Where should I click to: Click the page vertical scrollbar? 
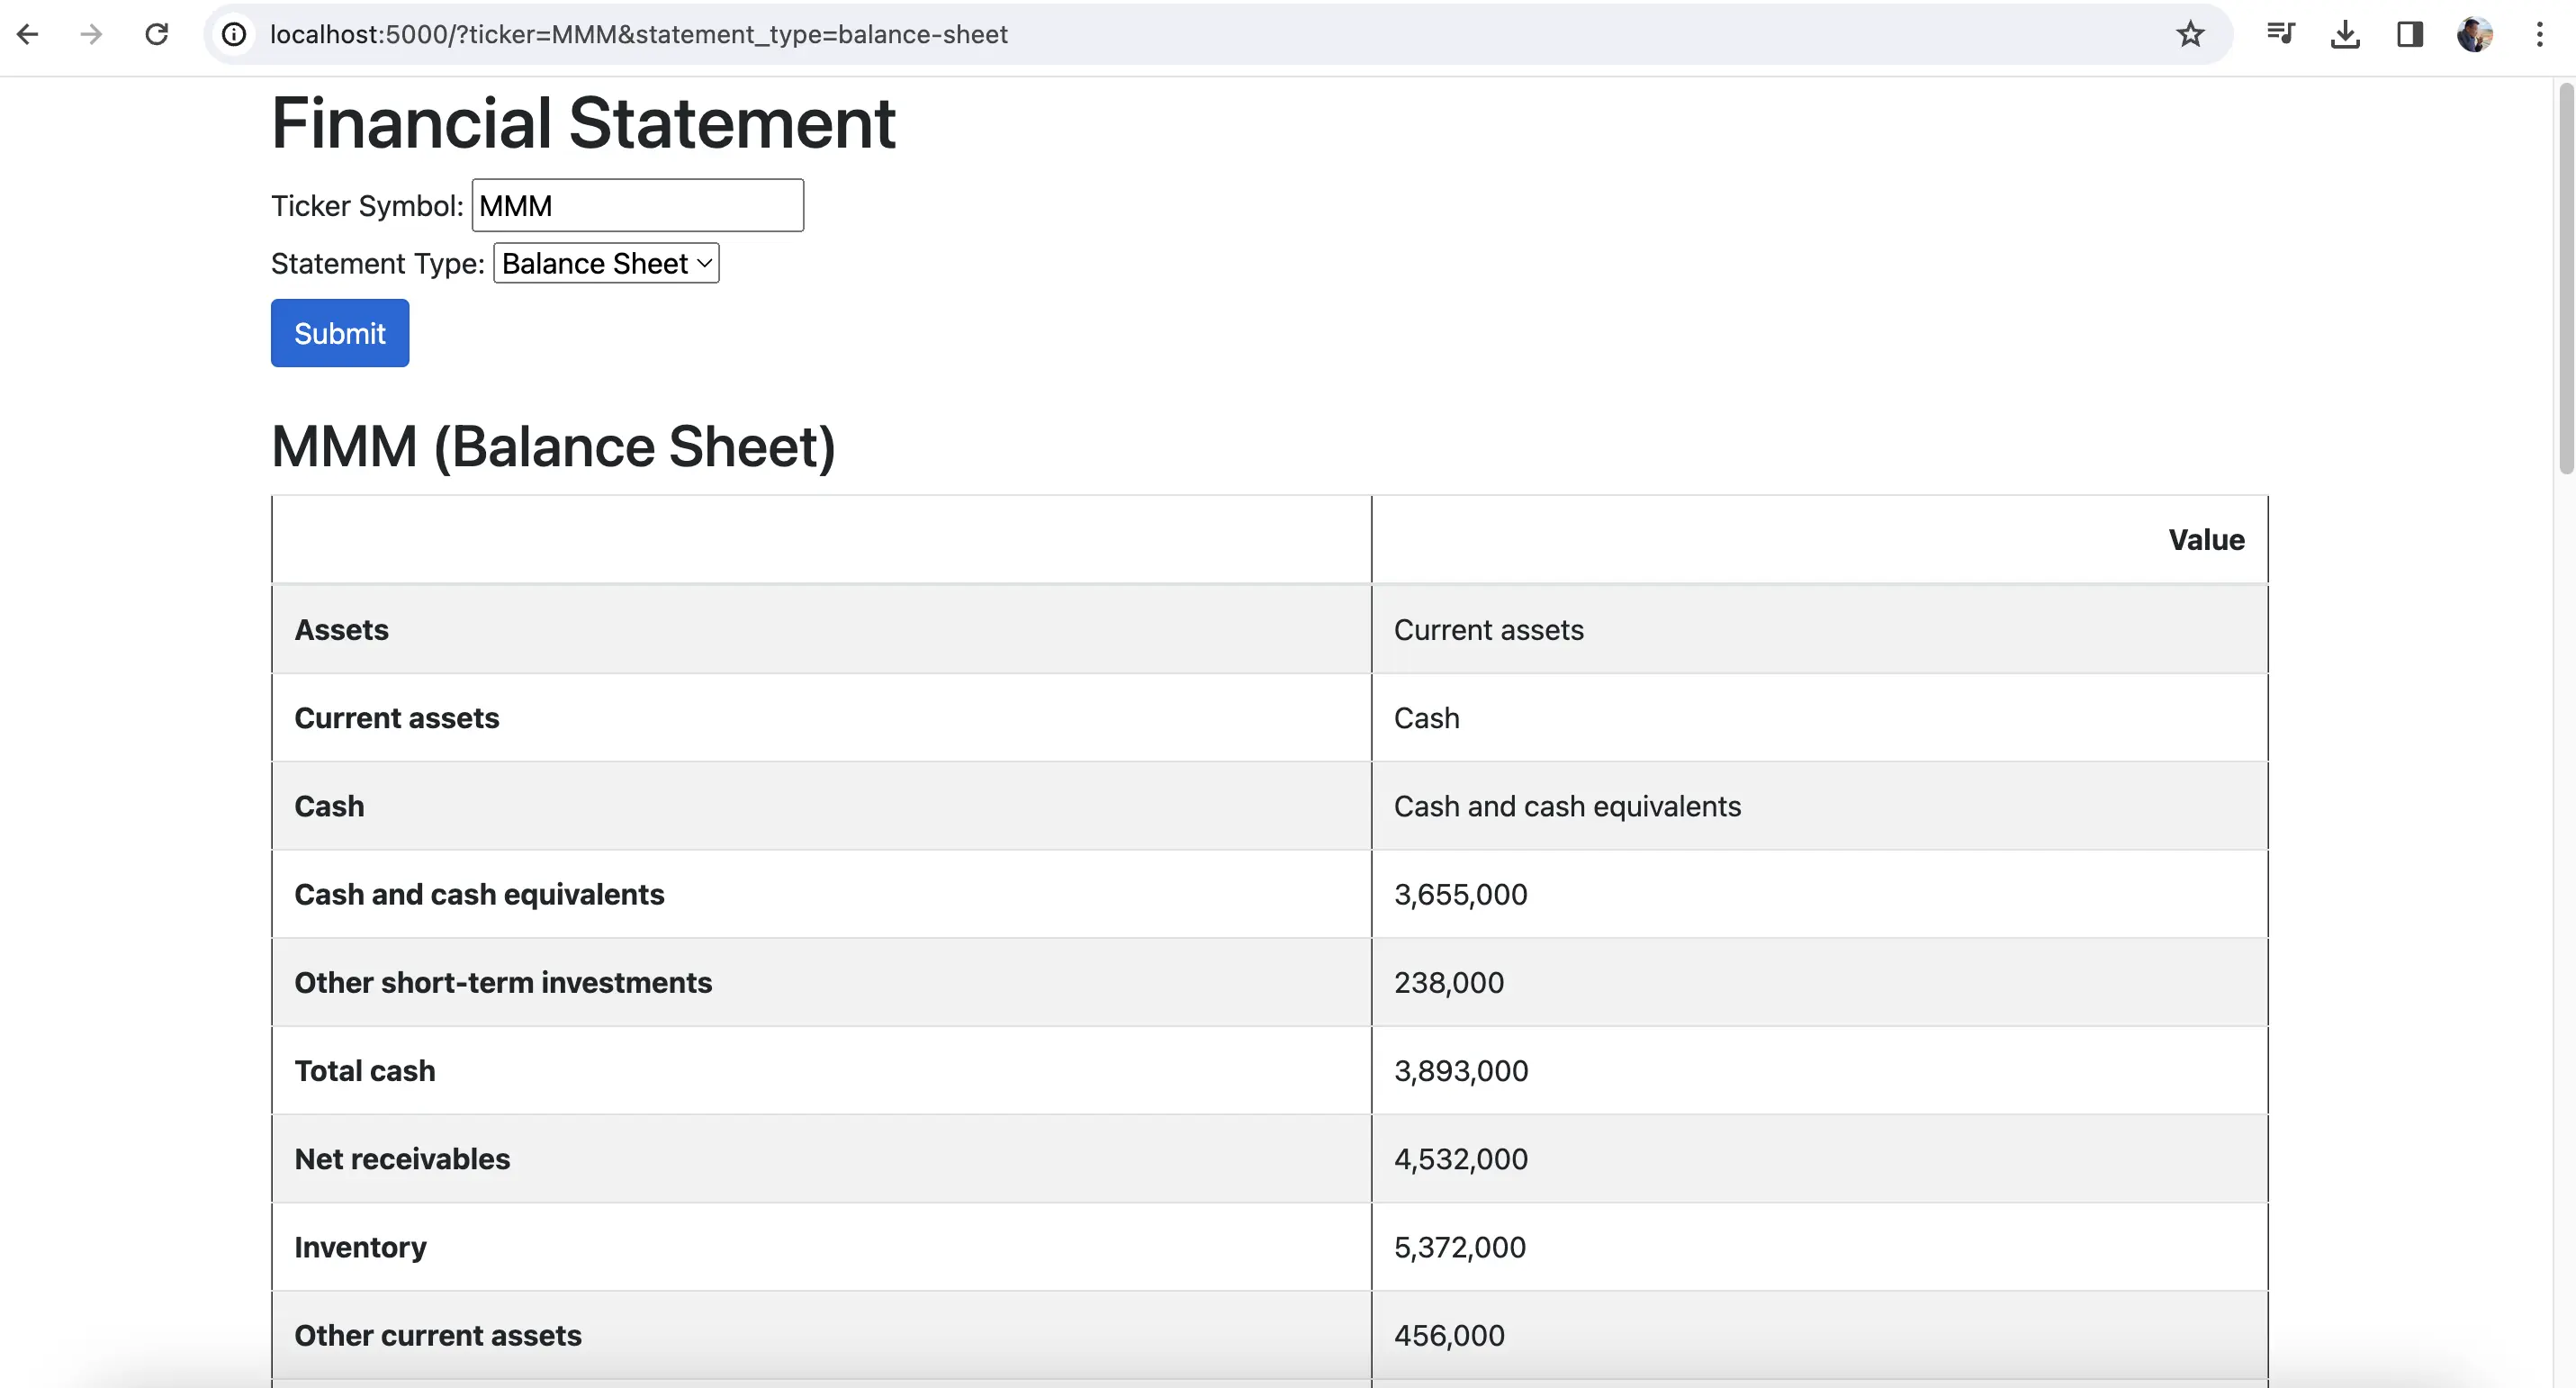click(x=2565, y=280)
